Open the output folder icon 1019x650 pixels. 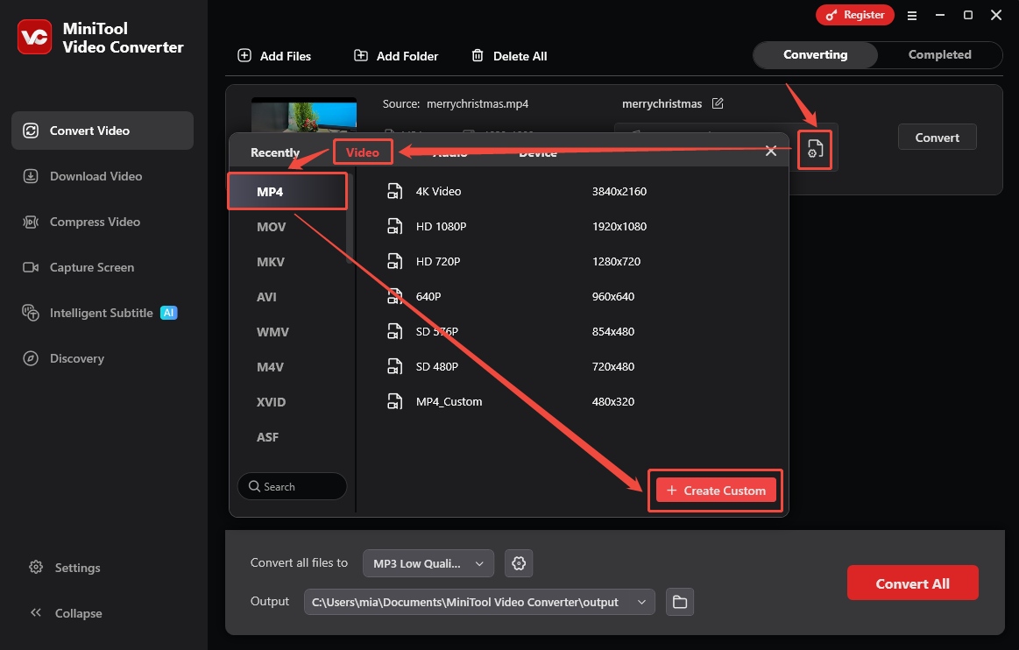click(679, 602)
